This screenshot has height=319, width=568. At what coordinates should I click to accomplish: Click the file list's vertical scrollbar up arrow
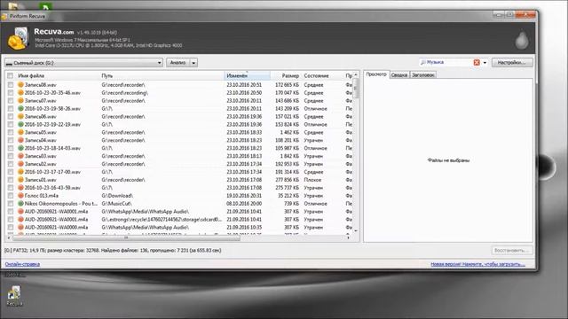click(356, 74)
